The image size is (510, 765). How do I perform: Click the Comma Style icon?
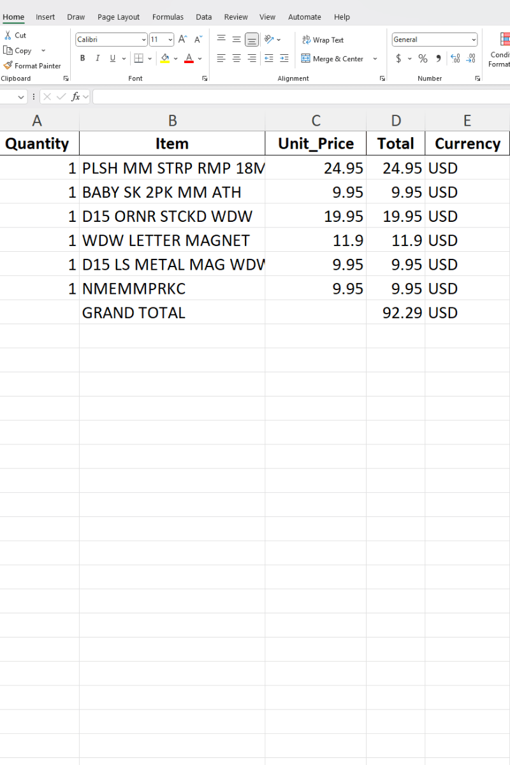[439, 58]
